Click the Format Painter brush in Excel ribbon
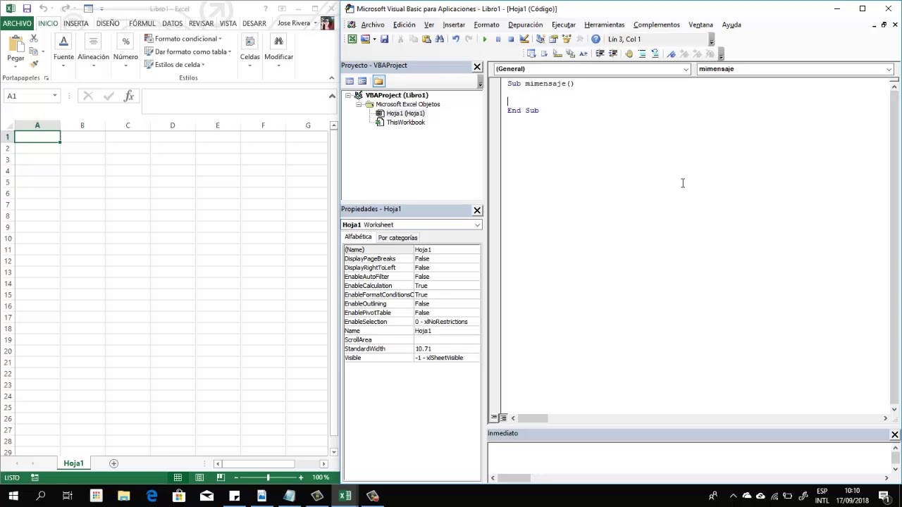 [x=33, y=64]
